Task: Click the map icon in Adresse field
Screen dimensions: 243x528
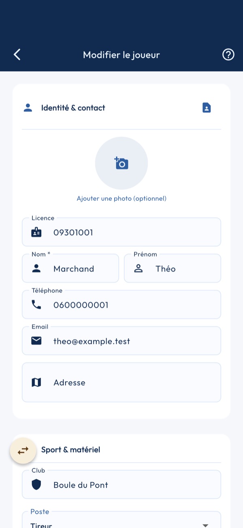Action: 36,383
